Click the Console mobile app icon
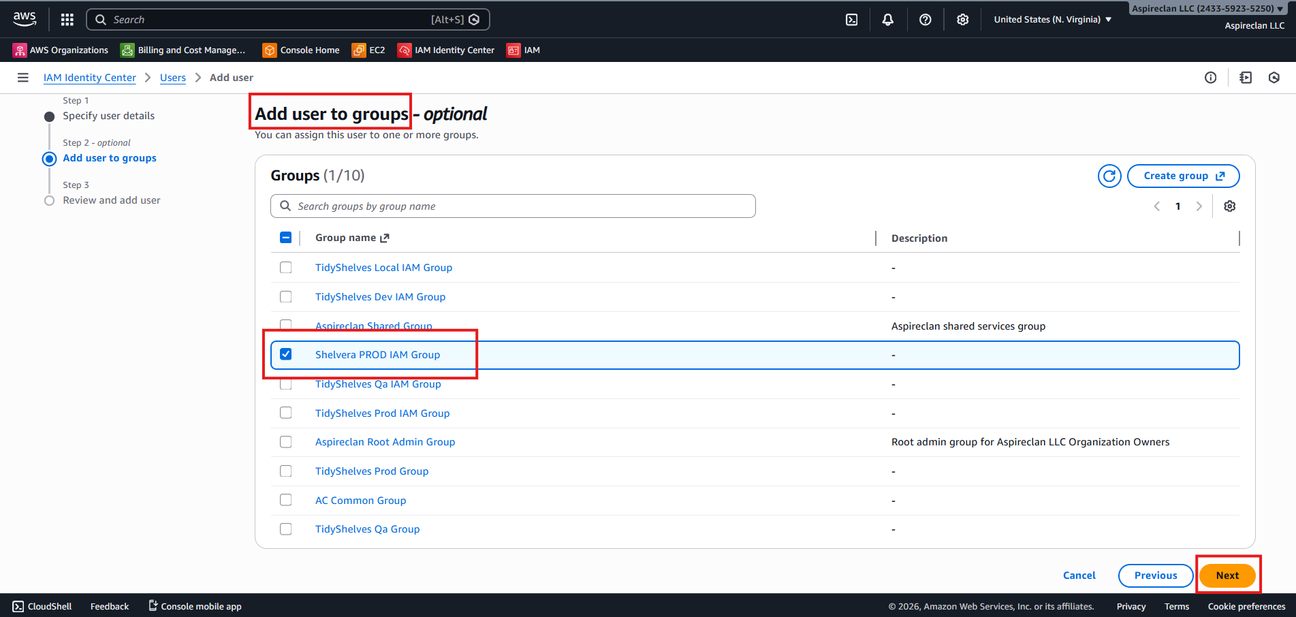This screenshot has height=617, width=1296. (153, 605)
